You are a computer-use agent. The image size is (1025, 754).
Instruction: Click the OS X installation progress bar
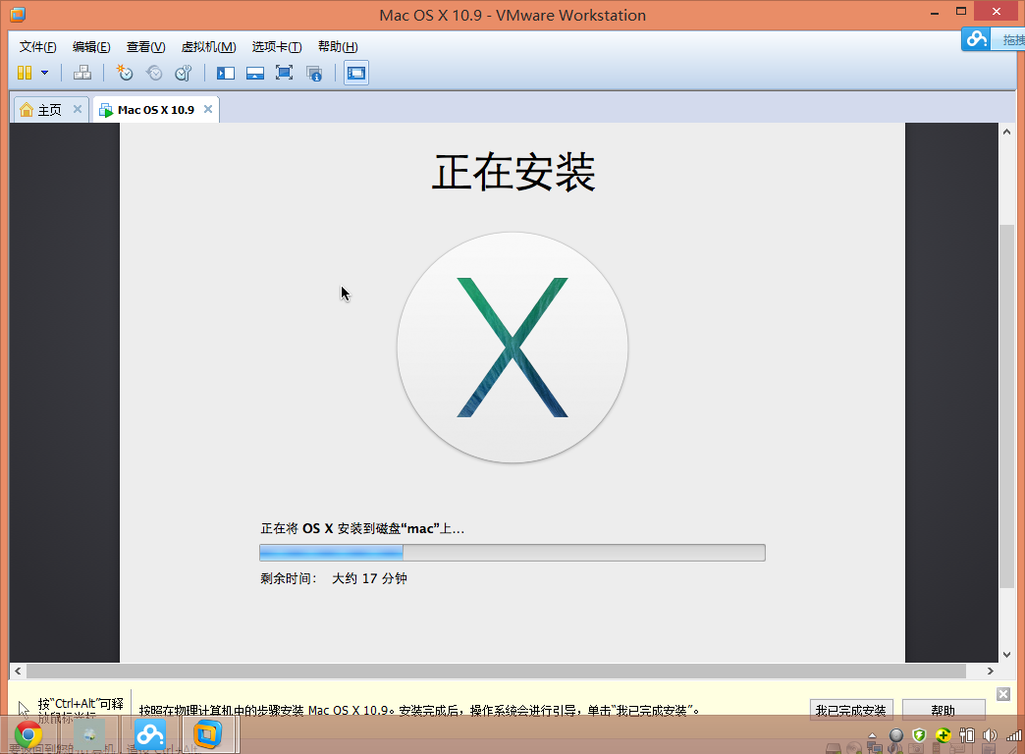tap(512, 553)
